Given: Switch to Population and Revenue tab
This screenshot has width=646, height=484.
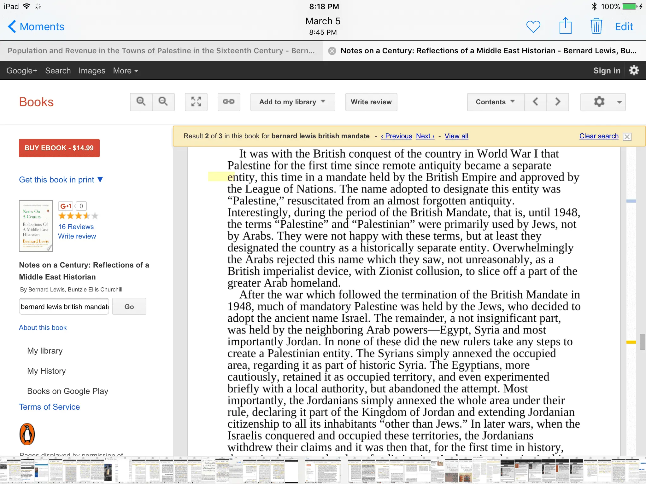Looking at the screenshot, I should (x=161, y=51).
